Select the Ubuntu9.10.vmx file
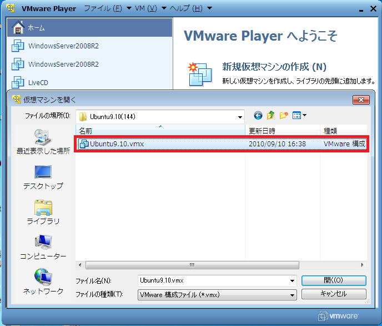This screenshot has width=382, height=326. point(222,144)
